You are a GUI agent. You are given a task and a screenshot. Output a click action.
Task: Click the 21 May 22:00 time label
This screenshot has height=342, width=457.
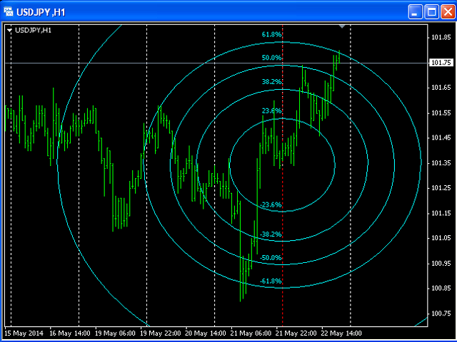(x=296, y=333)
